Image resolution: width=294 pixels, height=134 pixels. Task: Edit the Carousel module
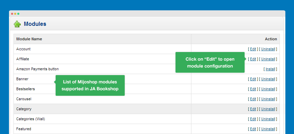(x=253, y=99)
